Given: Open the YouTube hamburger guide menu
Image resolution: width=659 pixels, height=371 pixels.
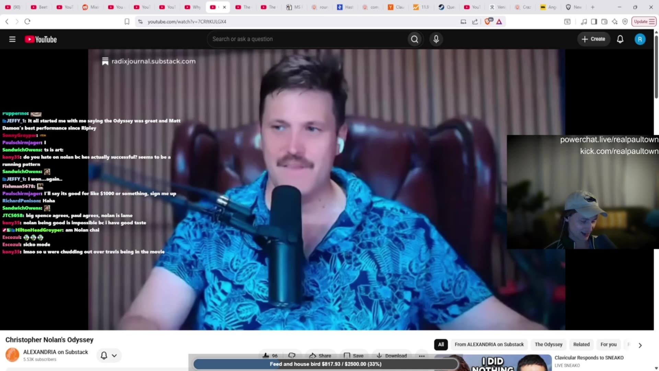Looking at the screenshot, I should point(12,39).
